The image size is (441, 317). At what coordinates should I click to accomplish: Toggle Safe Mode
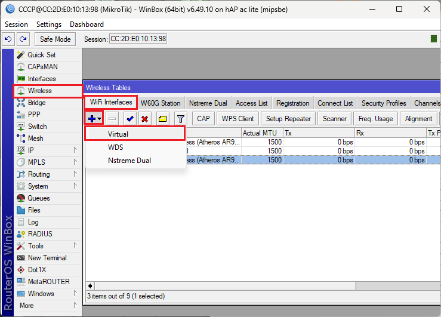click(x=55, y=39)
